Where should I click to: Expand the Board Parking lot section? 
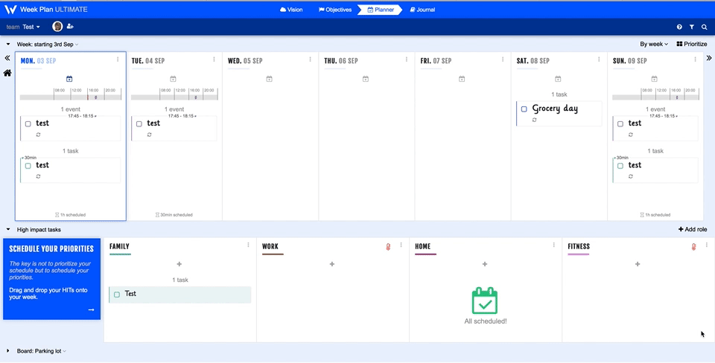[x=8, y=351]
